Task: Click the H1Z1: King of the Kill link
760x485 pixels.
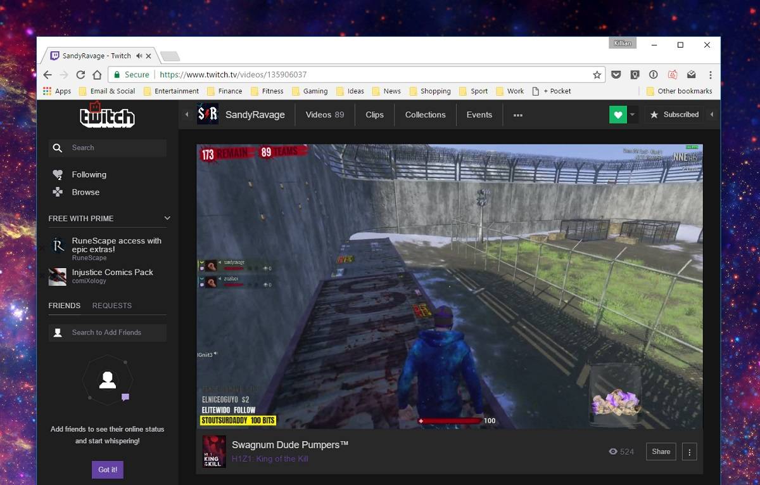Action: [x=270, y=458]
